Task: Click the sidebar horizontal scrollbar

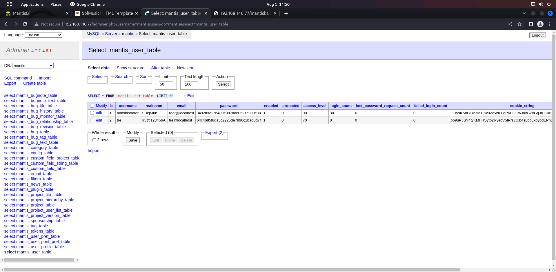Action: coord(39,260)
